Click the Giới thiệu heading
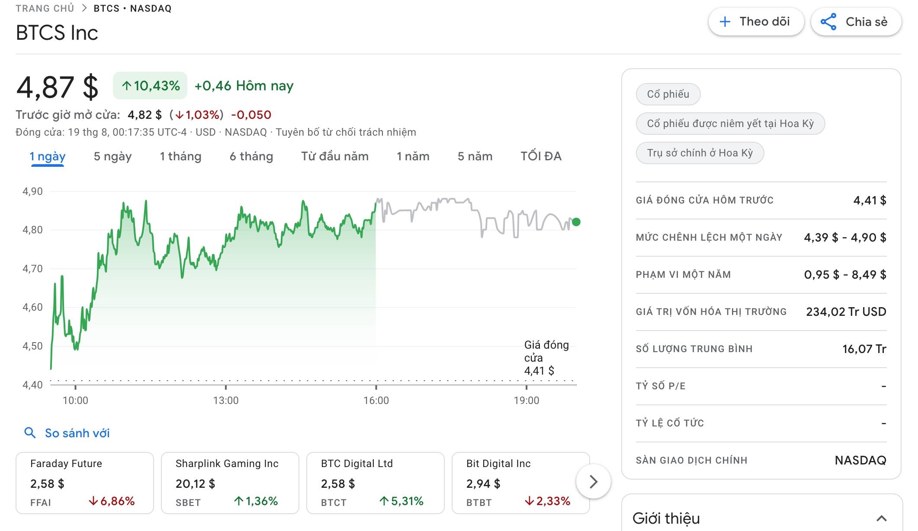The height and width of the screenshot is (531, 918). pos(666,518)
